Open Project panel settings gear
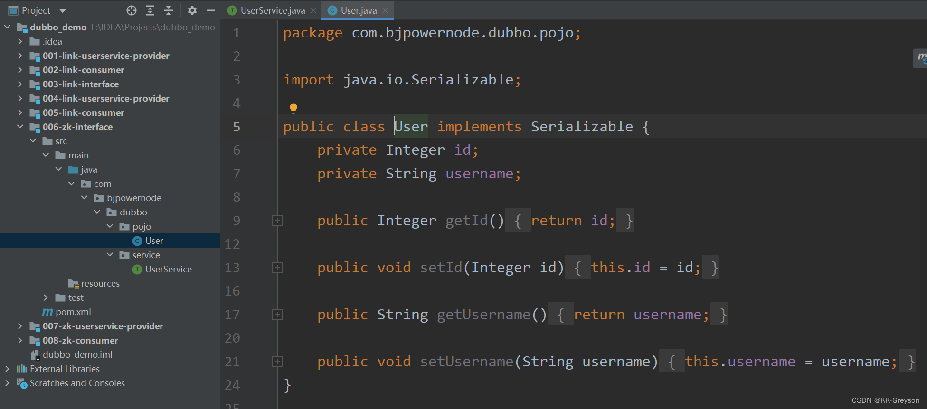This screenshot has height=409, width=927. pos(192,10)
